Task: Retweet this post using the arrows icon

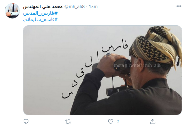Action: coord(68,122)
